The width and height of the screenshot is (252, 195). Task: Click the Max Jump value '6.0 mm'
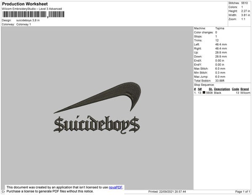pos(220,76)
